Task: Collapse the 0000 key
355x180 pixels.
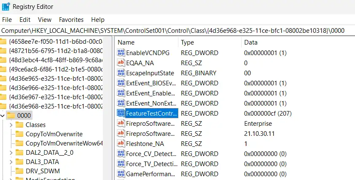Action: tap(3, 116)
